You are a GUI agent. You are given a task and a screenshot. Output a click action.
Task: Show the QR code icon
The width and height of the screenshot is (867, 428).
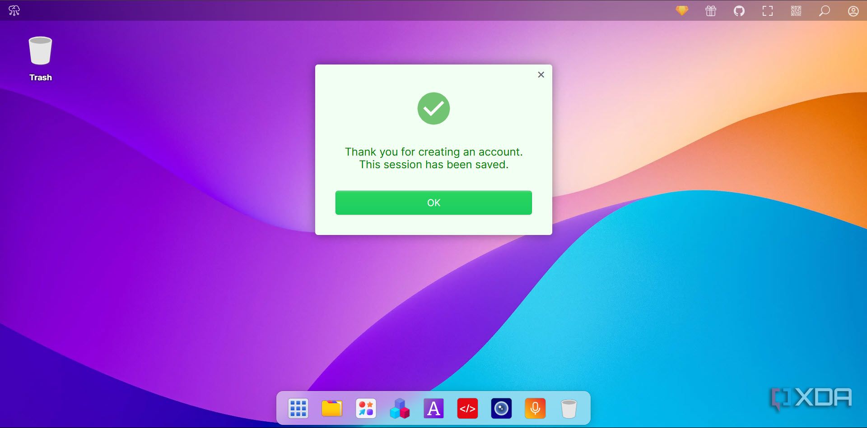pos(796,11)
